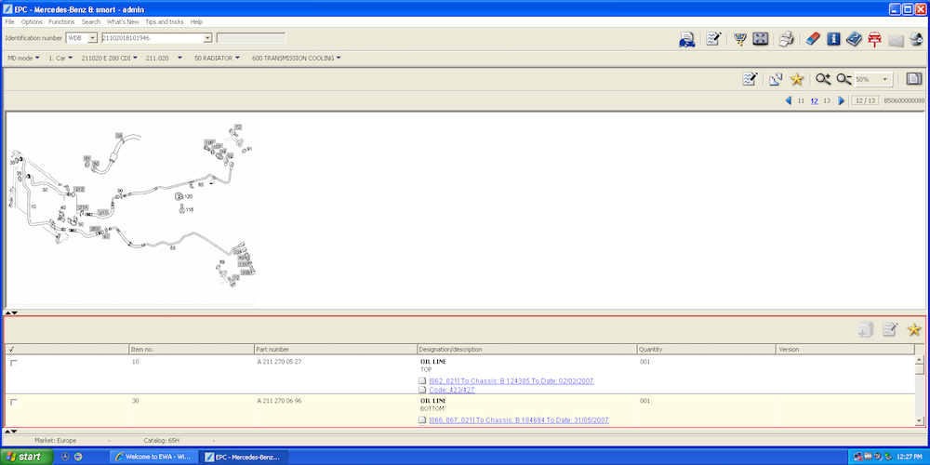The image size is (930, 465).
Task: Add picture to favorites with the star
Action: [797, 79]
